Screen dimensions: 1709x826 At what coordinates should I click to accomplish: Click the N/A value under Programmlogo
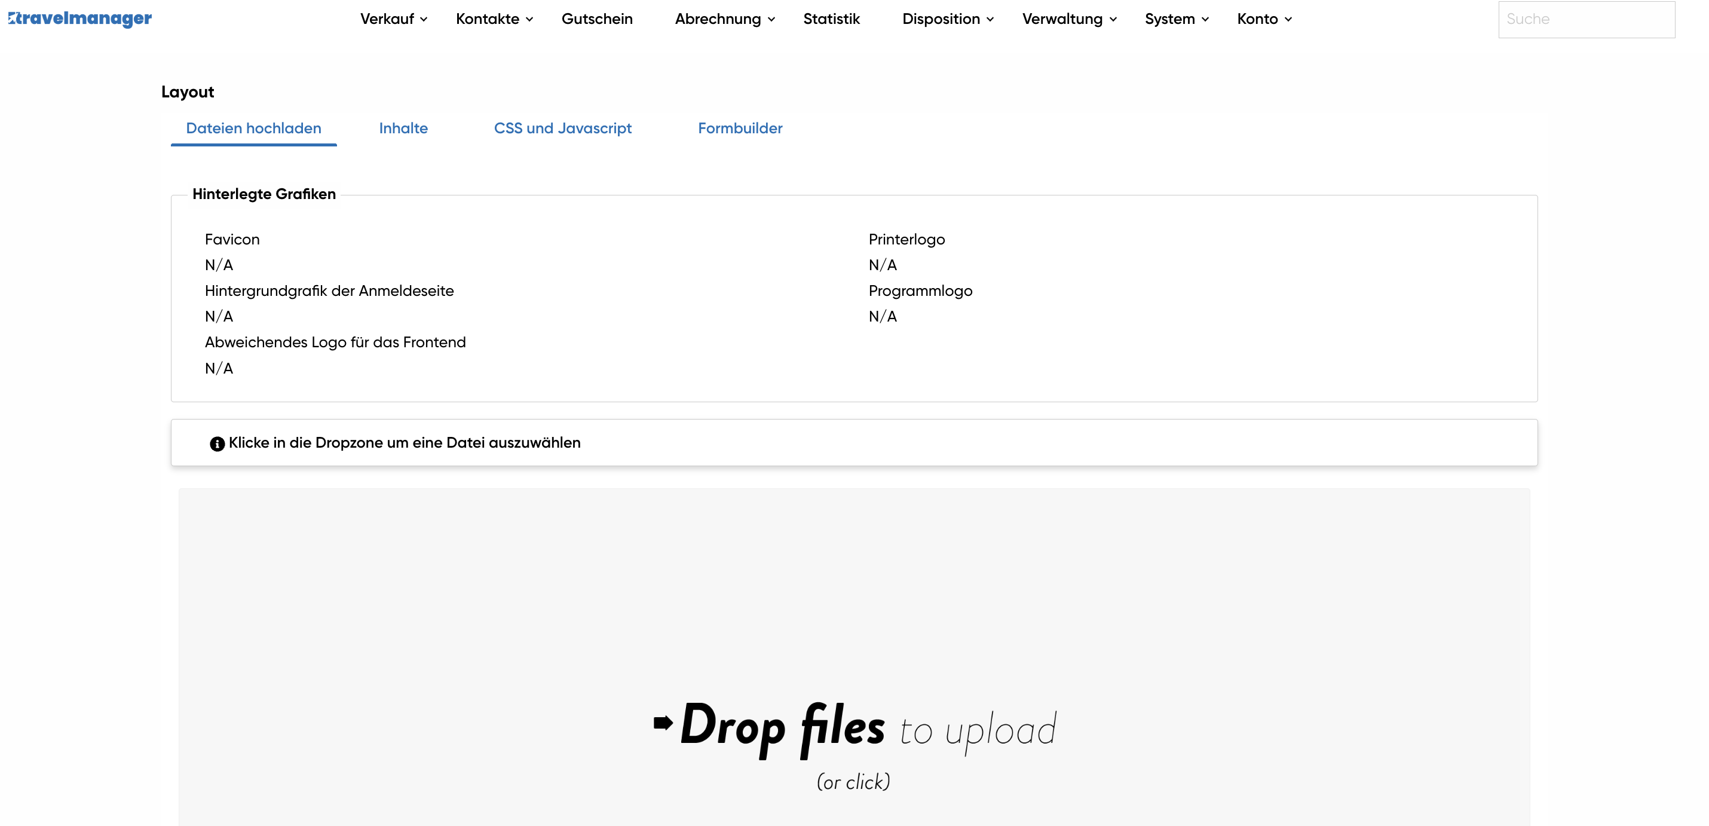pos(883,316)
